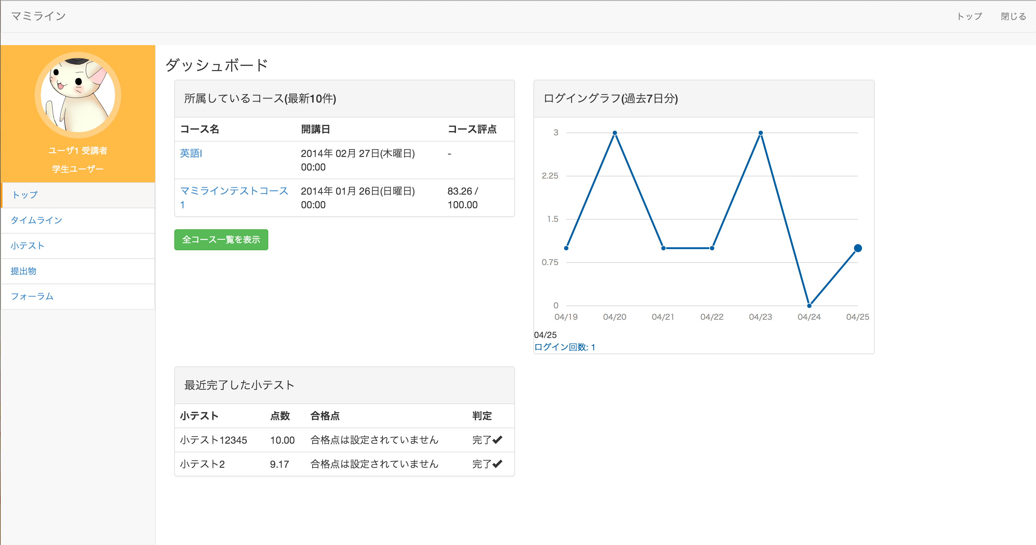This screenshot has width=1036, height=545.
Task: Click the マミライン brand logo text
Action: (x=38, y=16)
